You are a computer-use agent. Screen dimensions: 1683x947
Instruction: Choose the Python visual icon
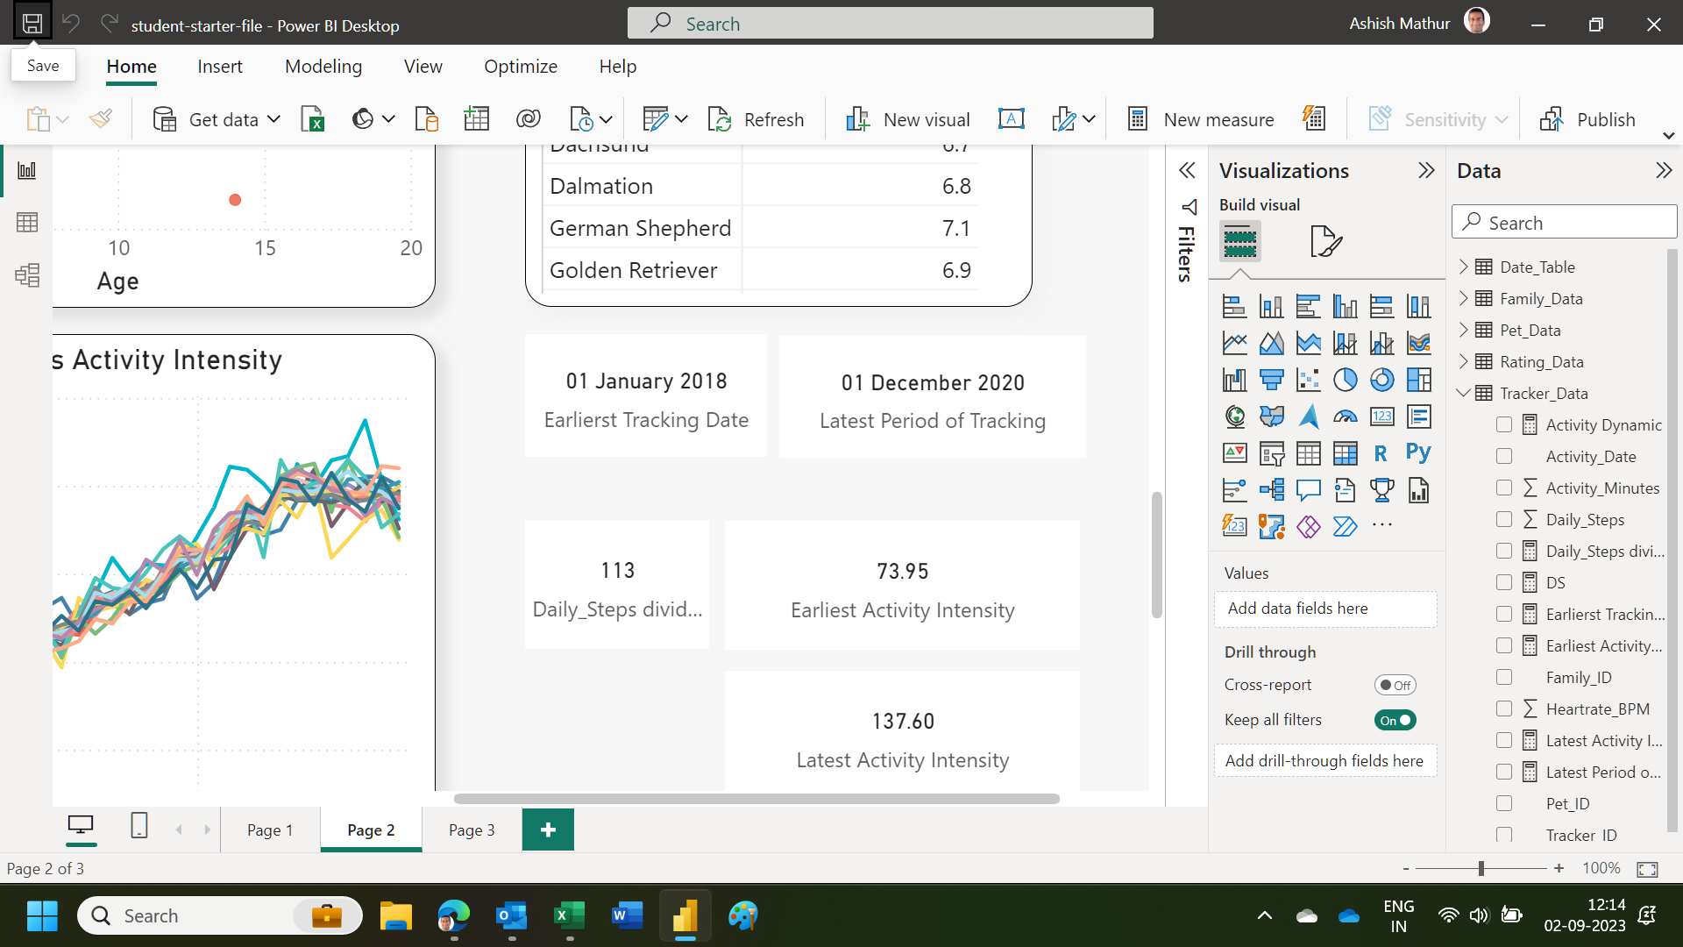(x=1418, y=453)
